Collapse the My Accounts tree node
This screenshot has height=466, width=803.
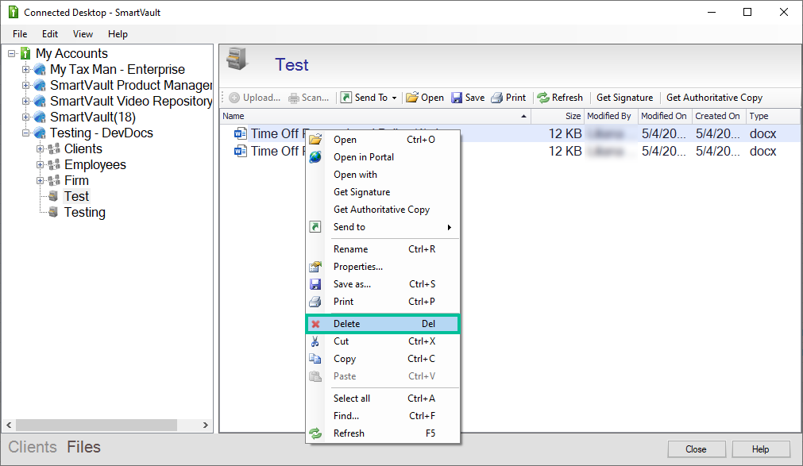pos(12,53)
